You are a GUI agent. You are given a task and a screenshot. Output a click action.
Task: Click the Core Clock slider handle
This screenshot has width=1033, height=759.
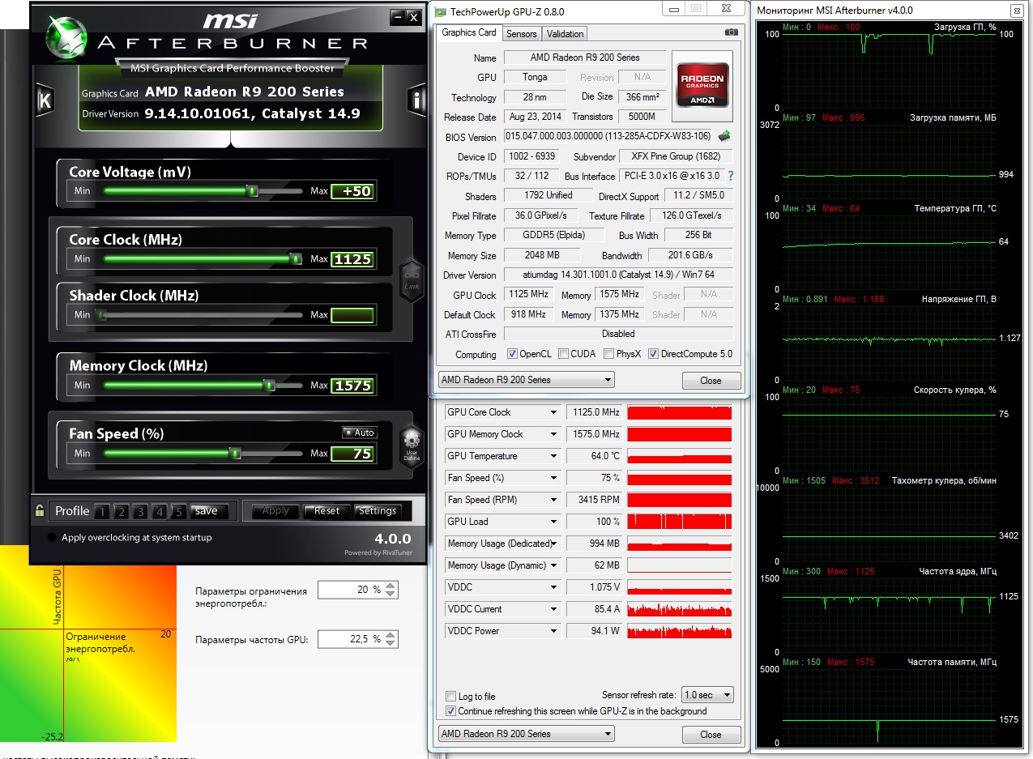[296, 259]
